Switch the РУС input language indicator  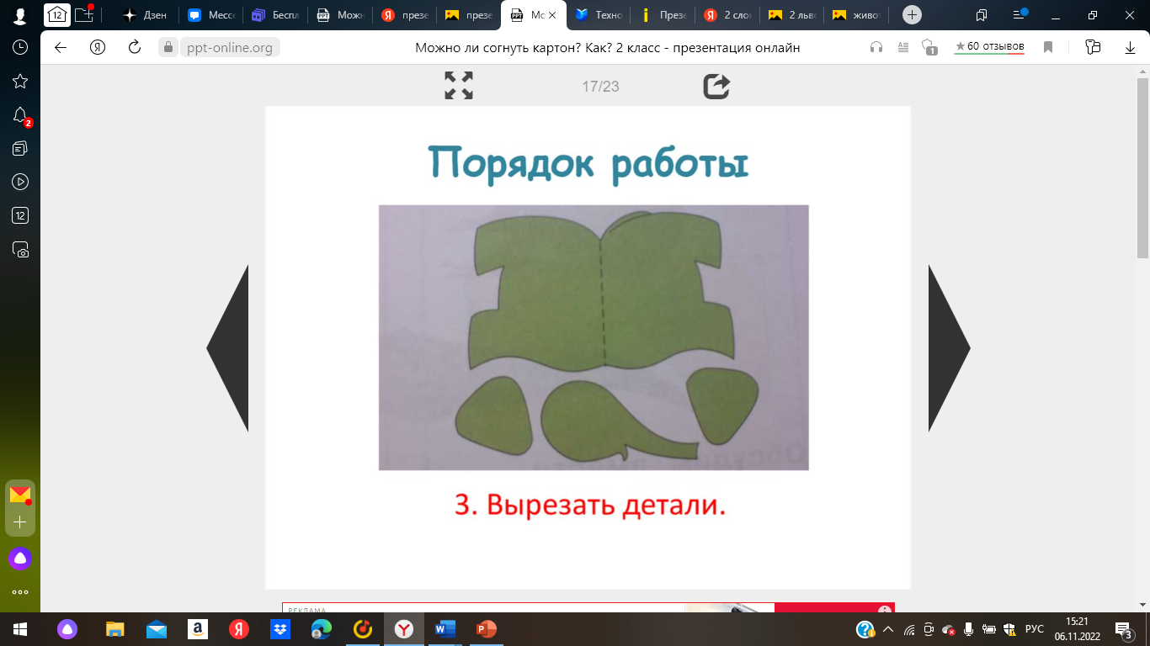click(x=1035, y=629)
